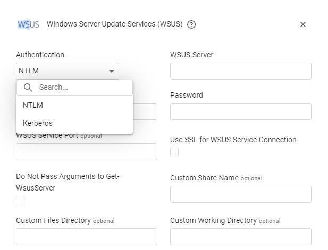
Task: Click the WSUS Server label
Action: pos(191,55)
